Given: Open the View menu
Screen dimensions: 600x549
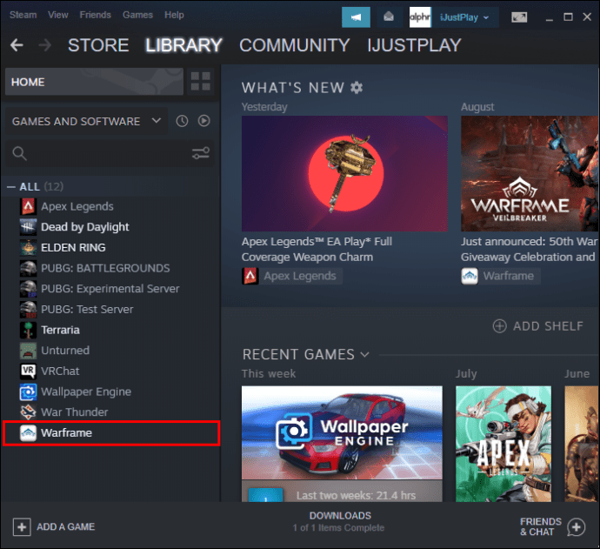Looking at the screenshot, I should tap(58, 15).
